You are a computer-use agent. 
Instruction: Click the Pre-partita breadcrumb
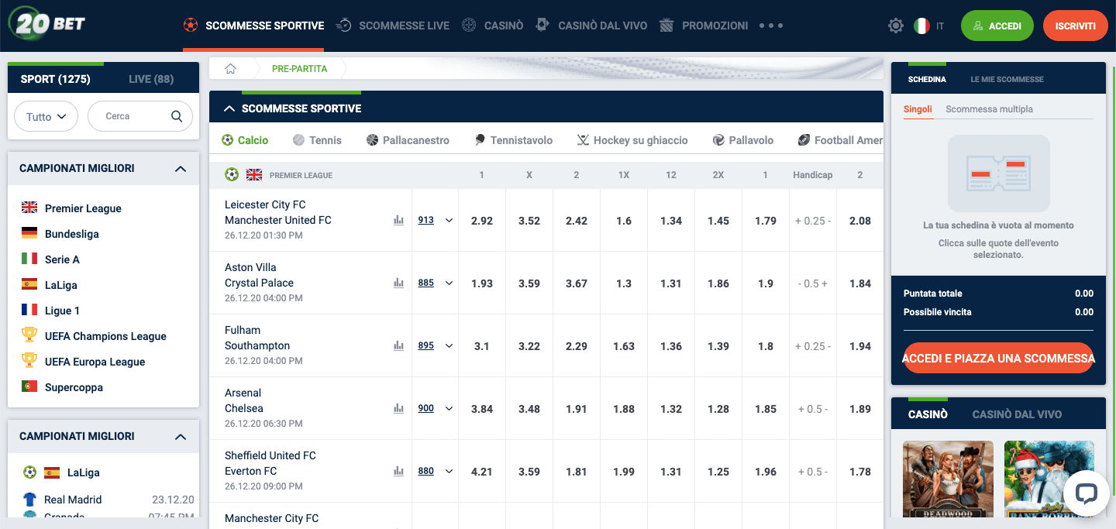299,69
